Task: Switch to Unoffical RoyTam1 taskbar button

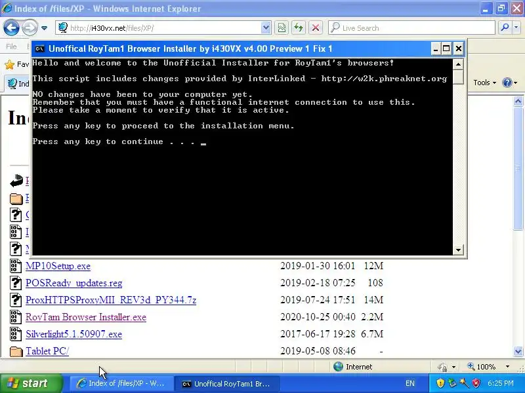Action: pos(227,384)
